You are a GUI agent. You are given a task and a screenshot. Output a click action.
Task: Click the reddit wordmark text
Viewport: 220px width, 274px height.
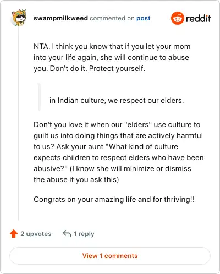[198, 18]
